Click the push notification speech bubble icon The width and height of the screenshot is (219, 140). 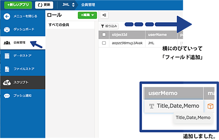coord(7,96)
